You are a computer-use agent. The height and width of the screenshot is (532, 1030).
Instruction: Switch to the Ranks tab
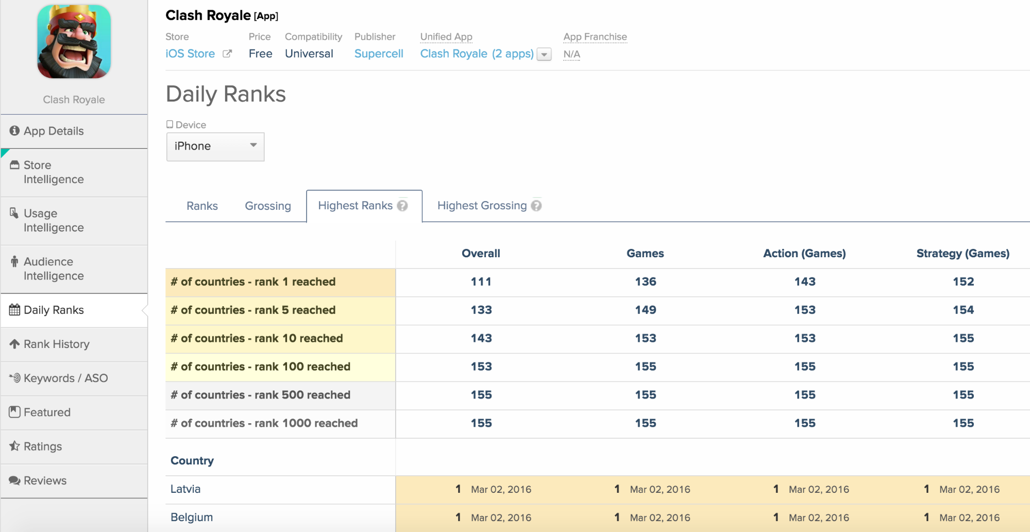202,206
